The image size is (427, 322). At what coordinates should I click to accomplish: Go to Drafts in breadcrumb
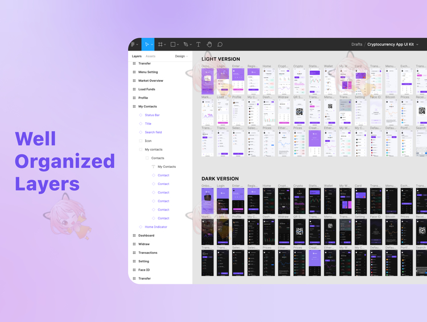(357, 44)
